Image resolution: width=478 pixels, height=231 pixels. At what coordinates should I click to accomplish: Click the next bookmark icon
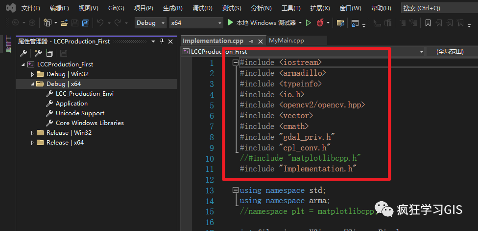449,23
